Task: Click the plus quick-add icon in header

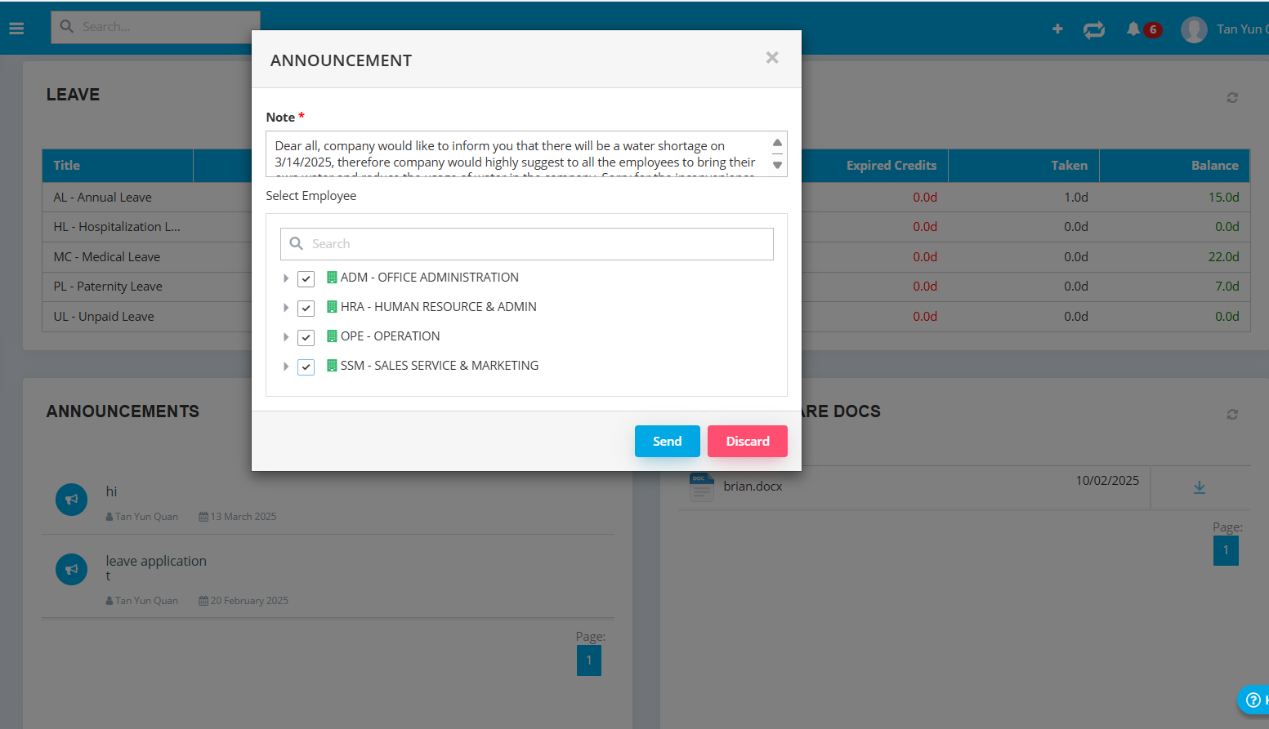Action: pos(1057,29)
